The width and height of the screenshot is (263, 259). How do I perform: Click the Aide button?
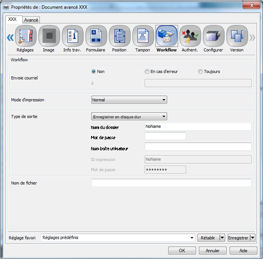pos(243,250)
